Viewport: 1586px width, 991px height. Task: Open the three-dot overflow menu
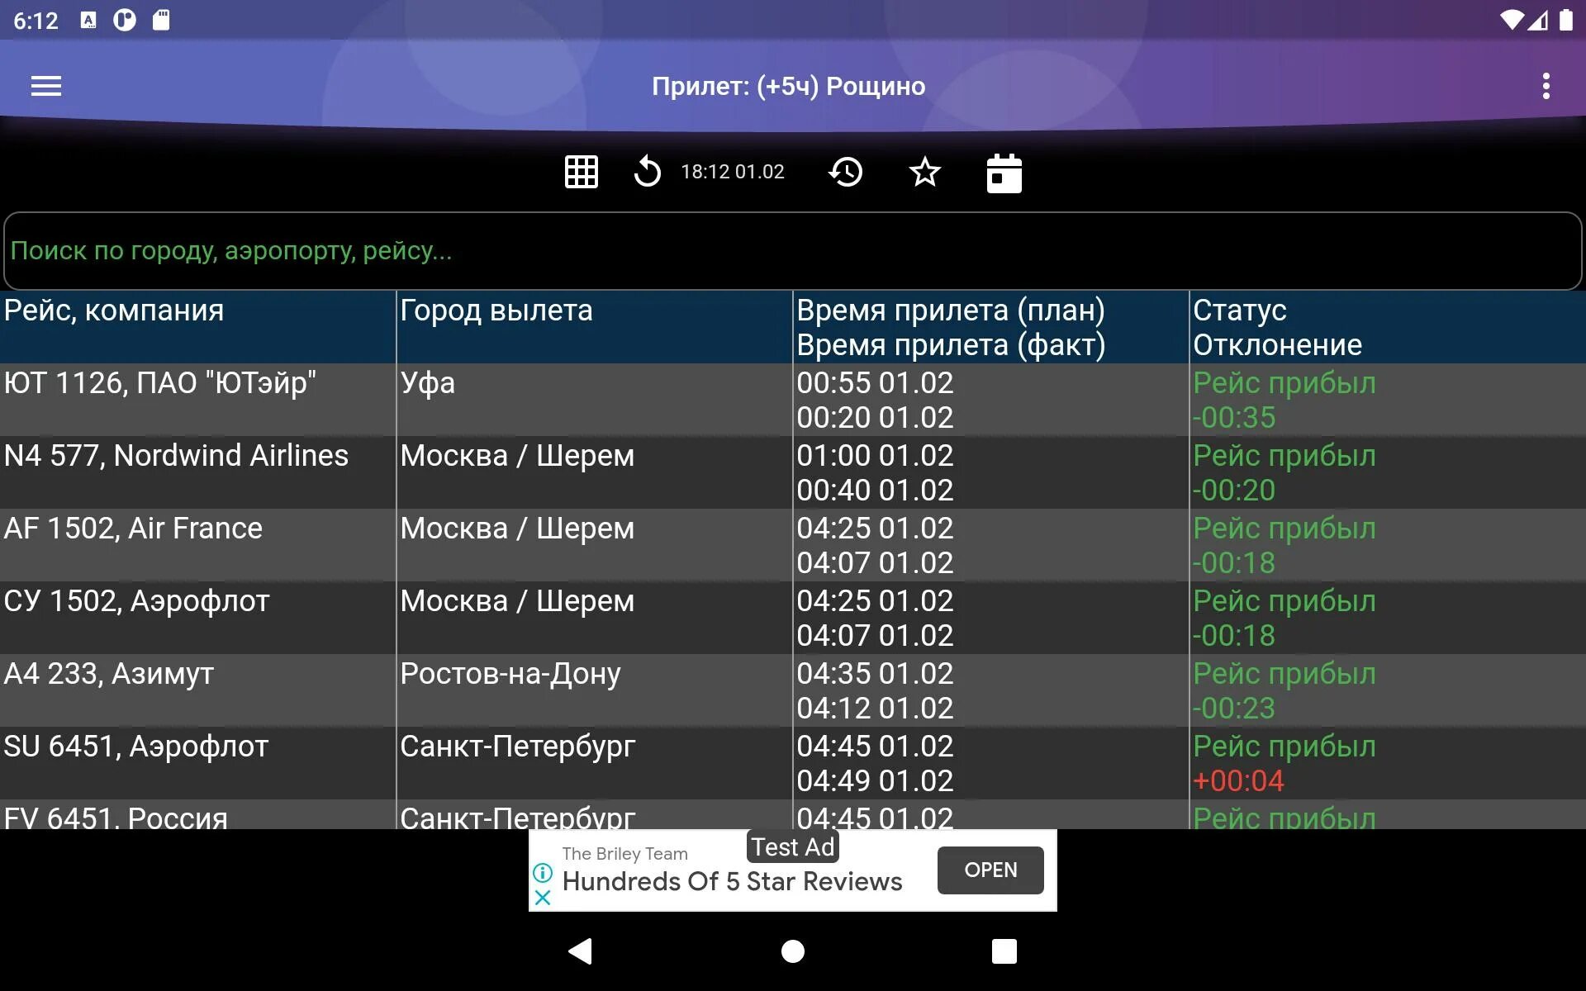click(x=1546, y=86)
